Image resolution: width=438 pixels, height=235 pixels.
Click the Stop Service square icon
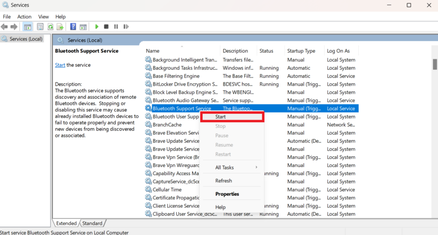pos(106,27)
